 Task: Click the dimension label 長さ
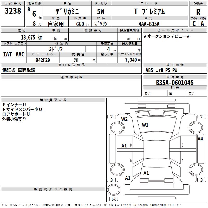pyautogui.click(x=148, y=94)
